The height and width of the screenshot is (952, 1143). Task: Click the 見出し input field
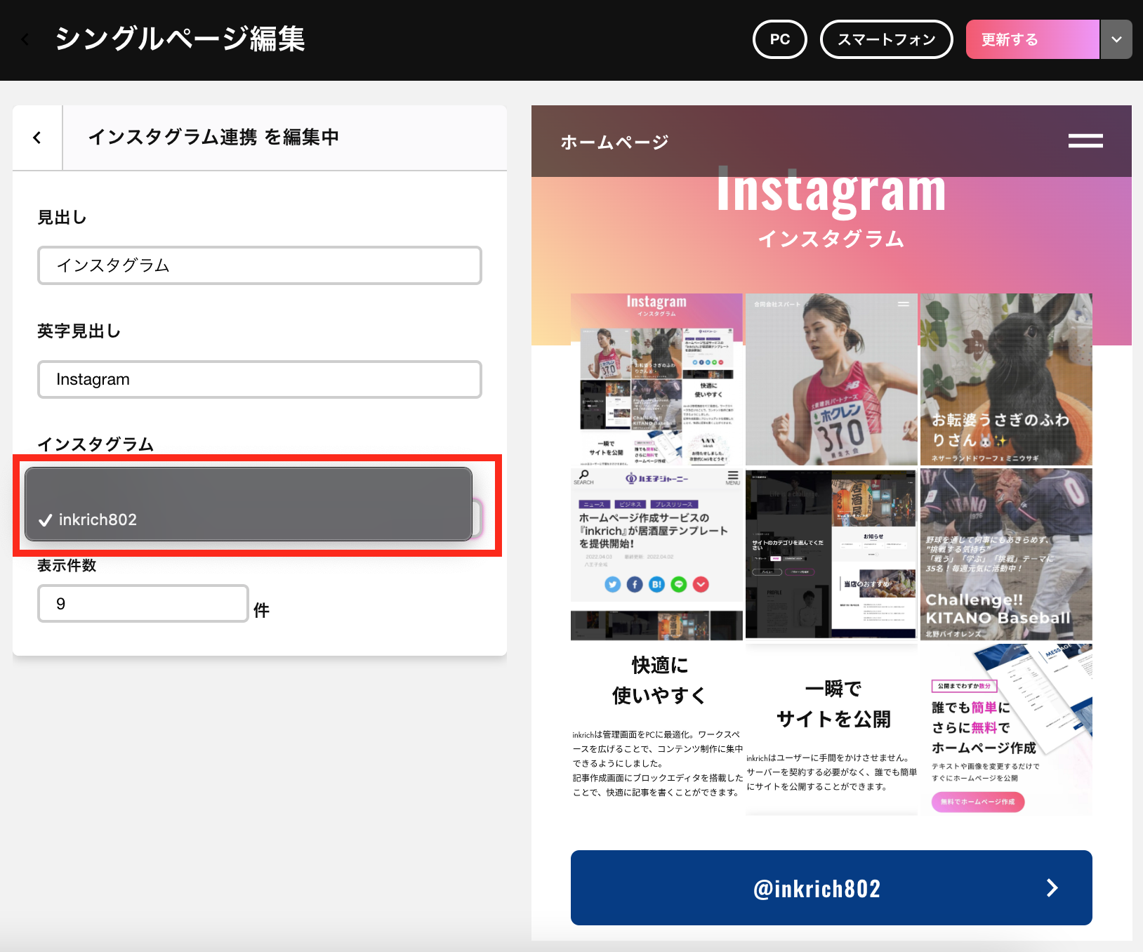pos(260,265)
